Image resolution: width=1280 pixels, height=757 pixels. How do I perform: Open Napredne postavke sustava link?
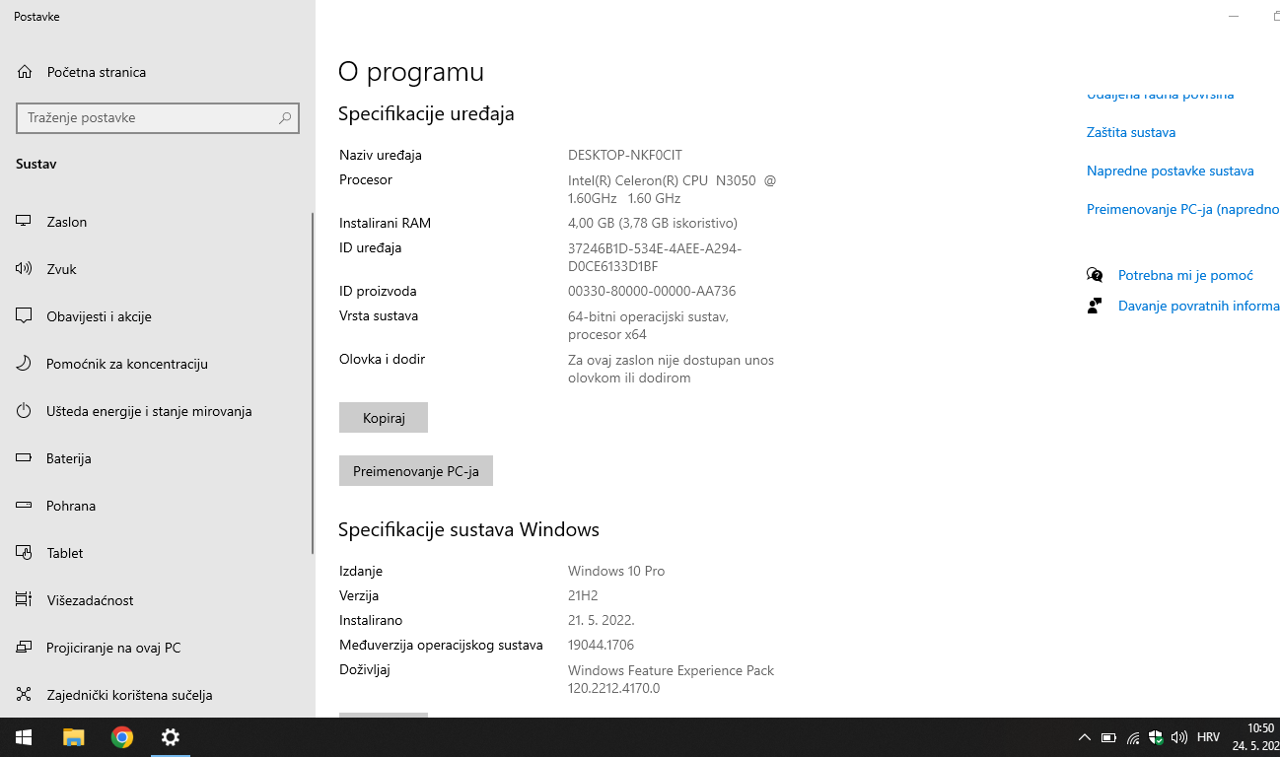pyautogui.click(x=1171, y=171)
